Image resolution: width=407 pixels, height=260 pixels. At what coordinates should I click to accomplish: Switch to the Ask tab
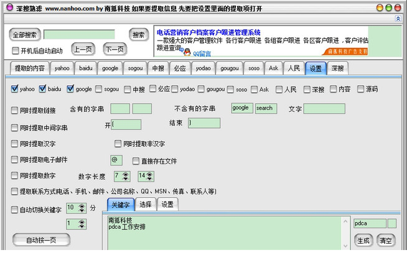273,68
